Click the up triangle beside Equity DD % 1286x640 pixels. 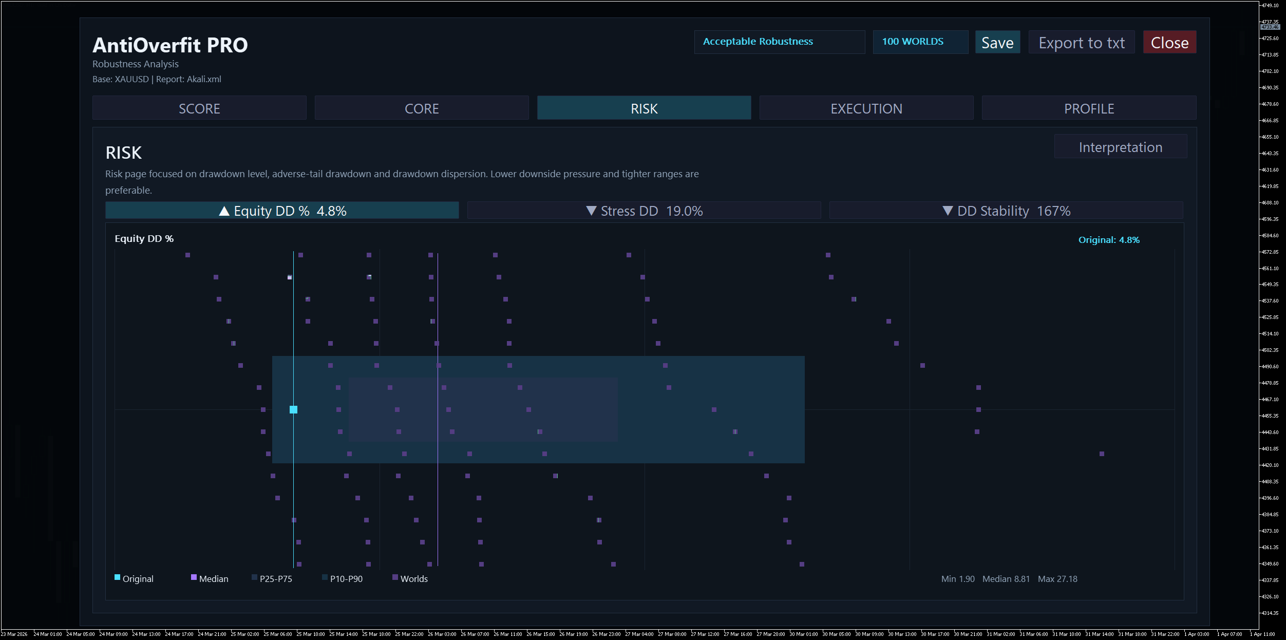224,211
